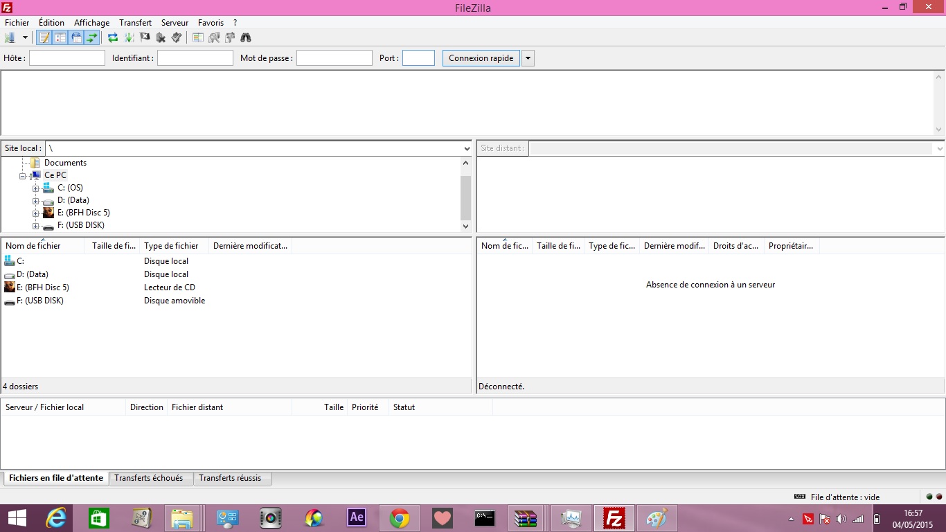The height and width of the screenshot is (532, 946).
Task: Click the remote Propriétair... column header
Action: [792, 246]
